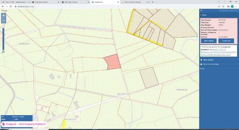Go back using the sidebar Back item
Screen dimensions: 239x130
[204, 15]
